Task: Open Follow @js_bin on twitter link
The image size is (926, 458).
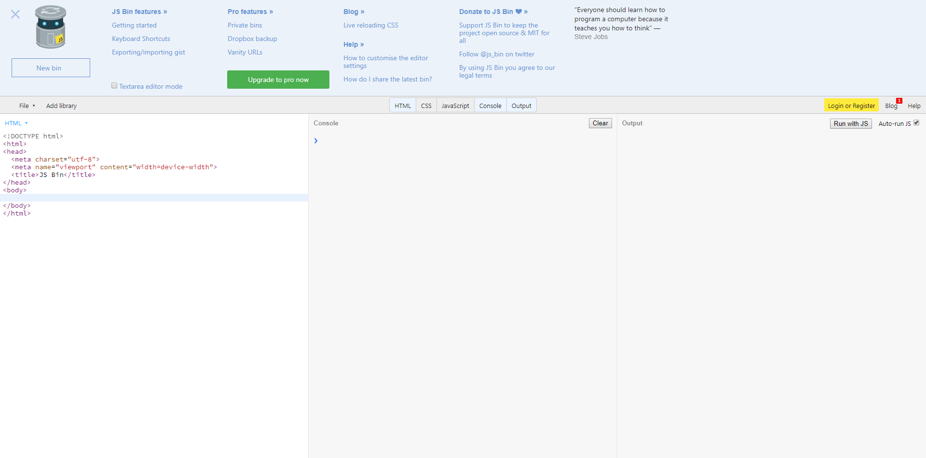Action: 497,54
